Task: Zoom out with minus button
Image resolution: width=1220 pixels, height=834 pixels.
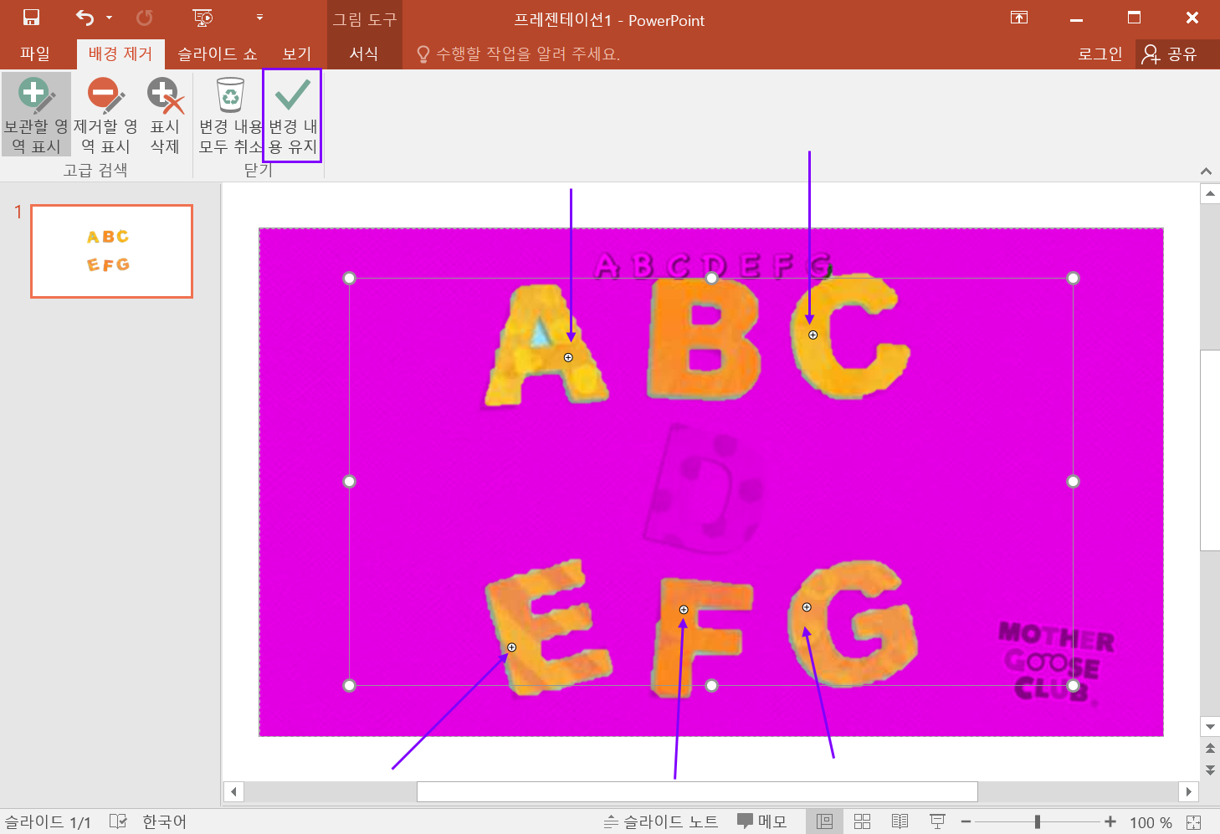Action: tap(966, 822)
